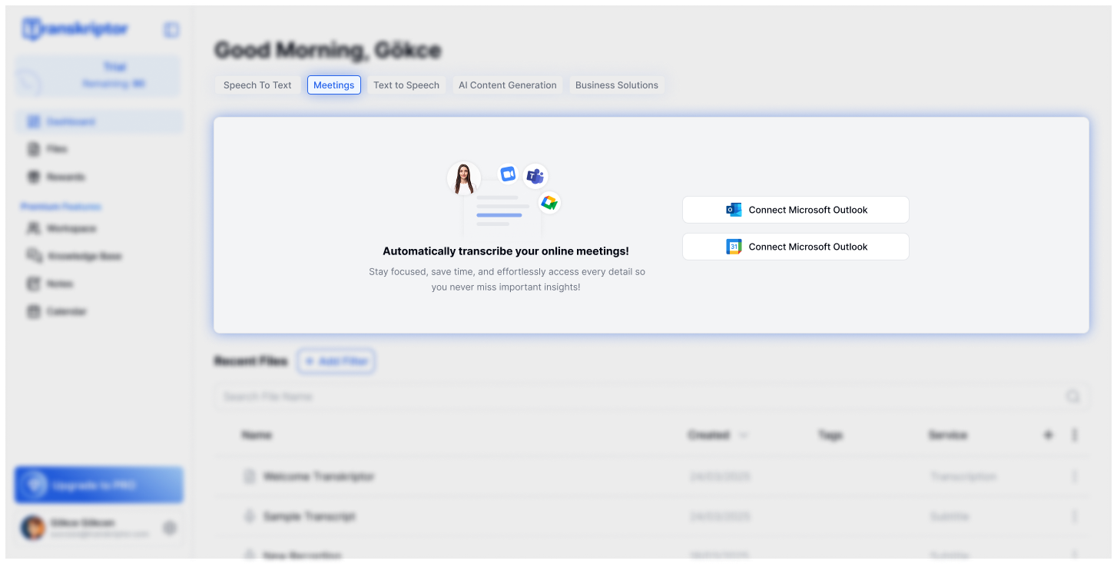
Task: Click the woman avatar in the illustration
Action: tap(464, 178)
